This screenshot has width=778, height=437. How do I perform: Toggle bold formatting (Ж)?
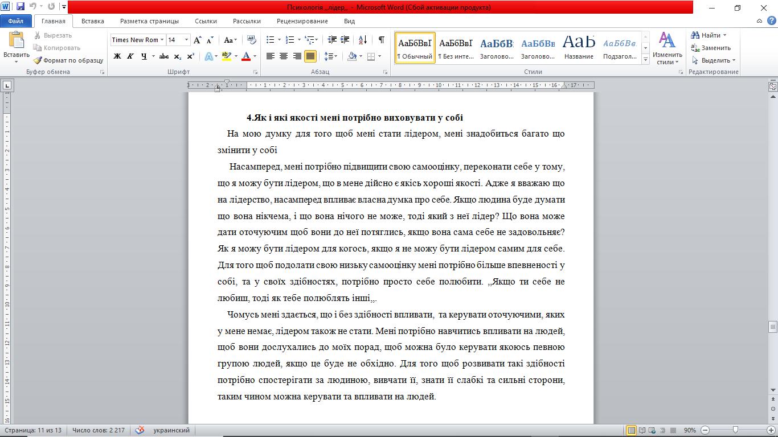(117, 56)
